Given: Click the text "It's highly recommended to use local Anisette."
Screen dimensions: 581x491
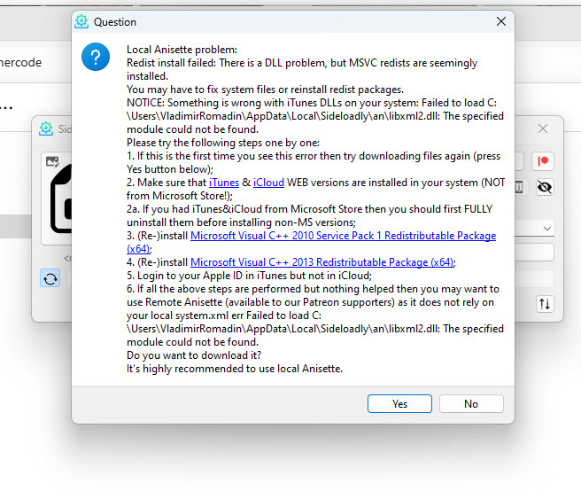Looking at the screenshot, I should point(235,369).
